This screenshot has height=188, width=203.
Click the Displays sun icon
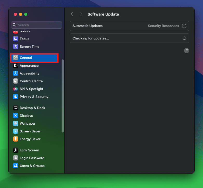16,116
